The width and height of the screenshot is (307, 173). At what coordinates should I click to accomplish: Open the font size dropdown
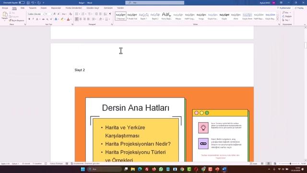tap(51, 14)
